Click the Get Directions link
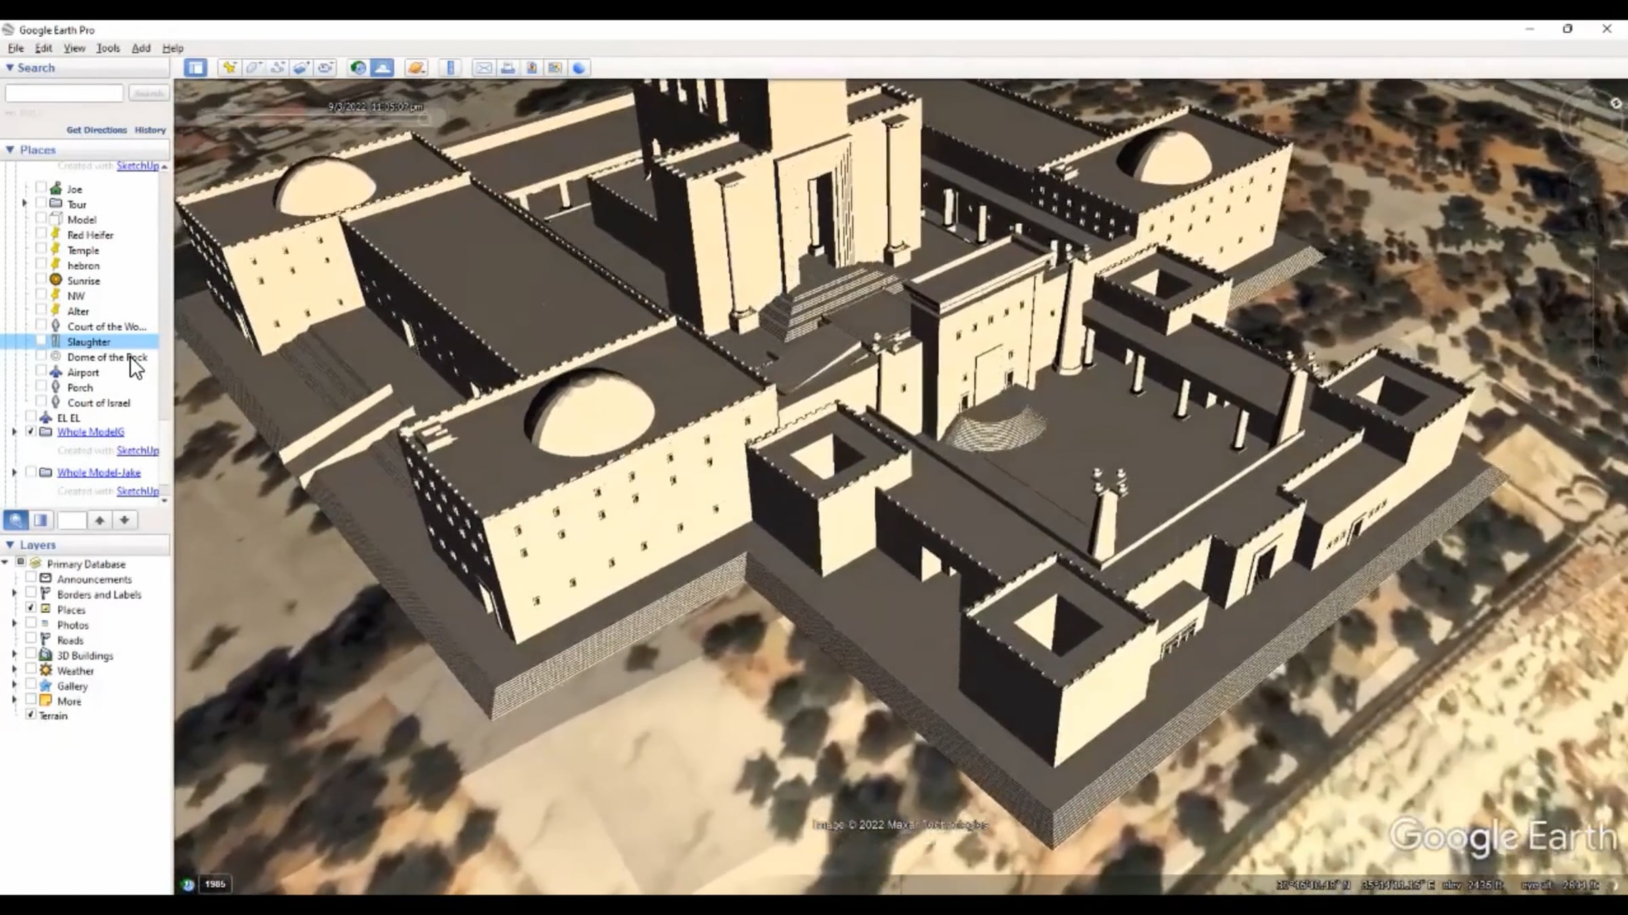Screen dimensions: 1628x915 [x=96, y=129]
